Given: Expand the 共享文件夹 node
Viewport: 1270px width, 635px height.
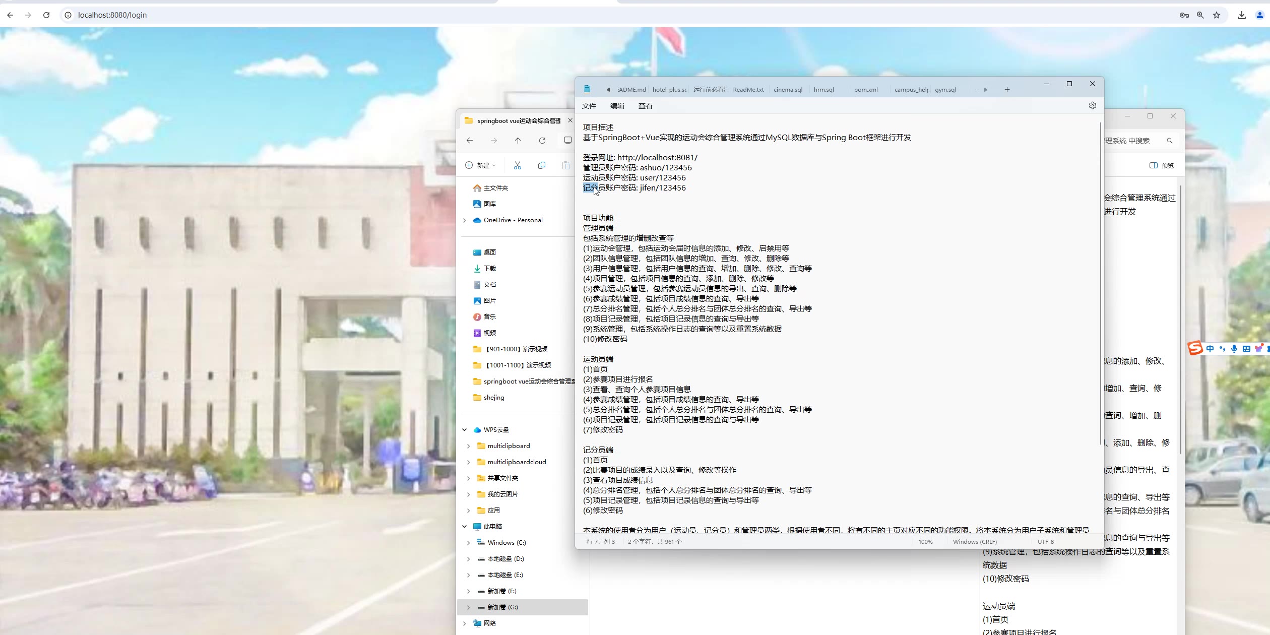Looking at the screenshot, I should 468,478.
